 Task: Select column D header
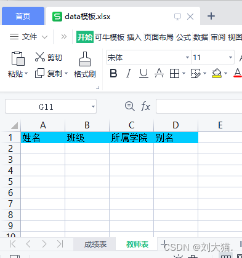[x=175, y=125]
